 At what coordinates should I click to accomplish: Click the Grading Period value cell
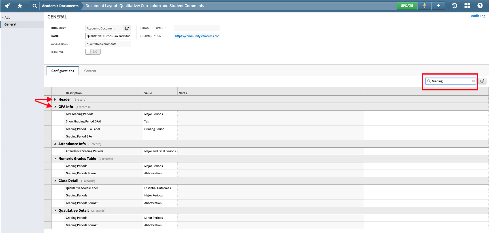click(x=160, y=129)
